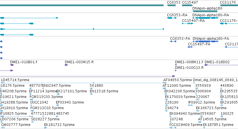Select transcript CG6353-RA label
The height and width of the screenshot is (129, 238).
pyautogui.click(x=177, y=15)
